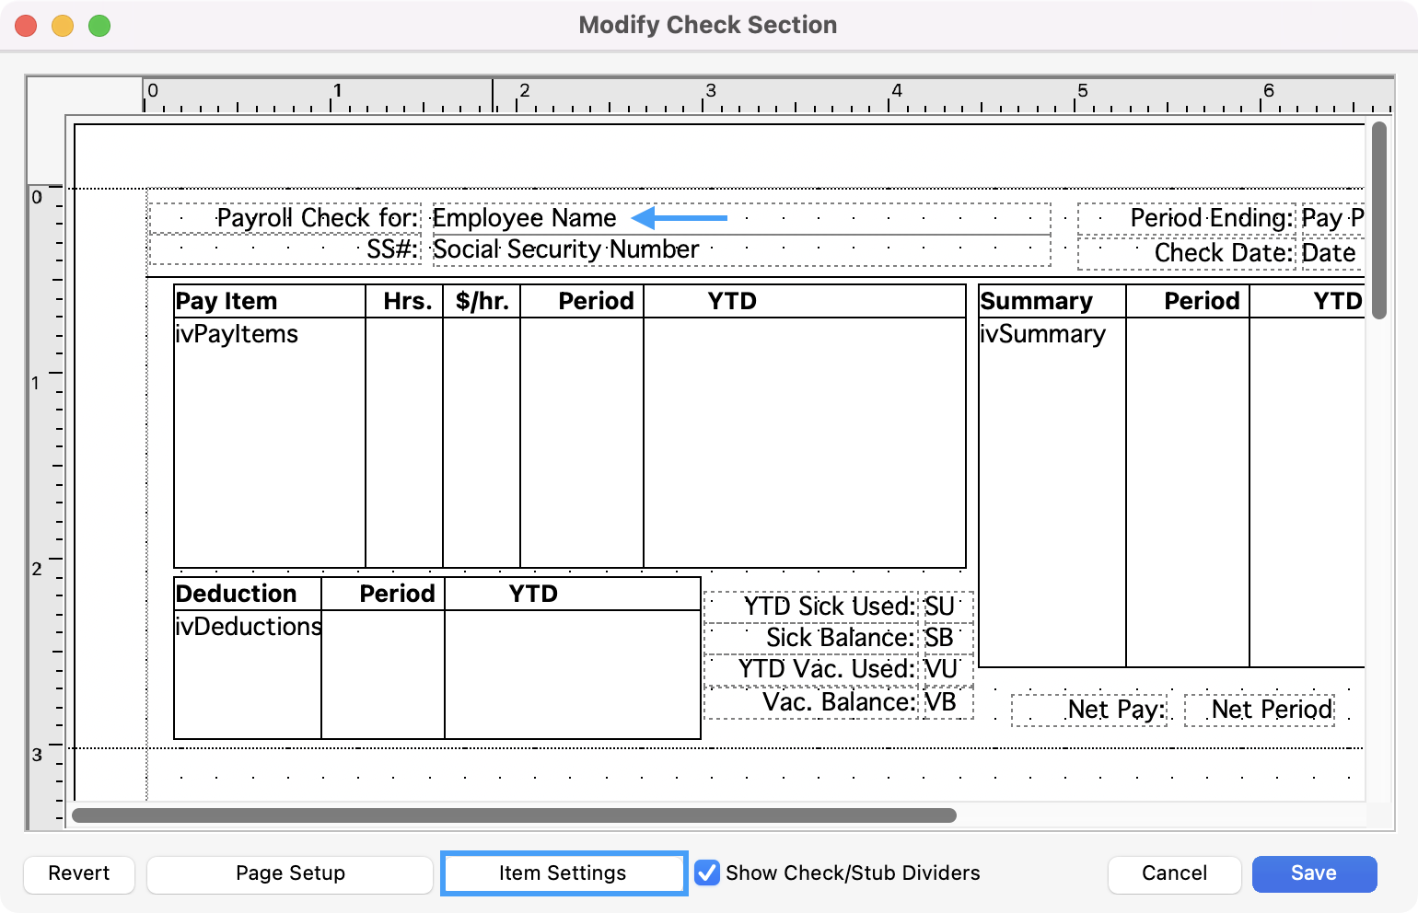This screenshot has height=913, width=1418.
Task: Click the vertical scrollbar thumb
Action: click(x=1378, y=221)
